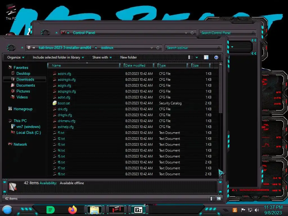Screen dimensions: 288x216
Task: Click the Search Control Panel field
Action: (x=227, y=33)
